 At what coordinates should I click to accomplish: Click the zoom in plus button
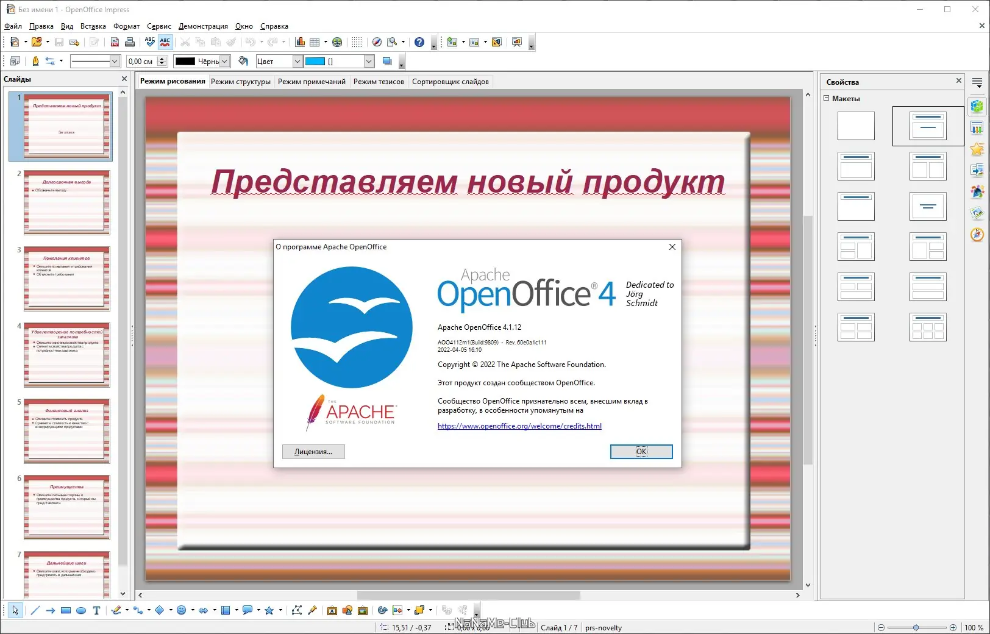click(953, 627)
